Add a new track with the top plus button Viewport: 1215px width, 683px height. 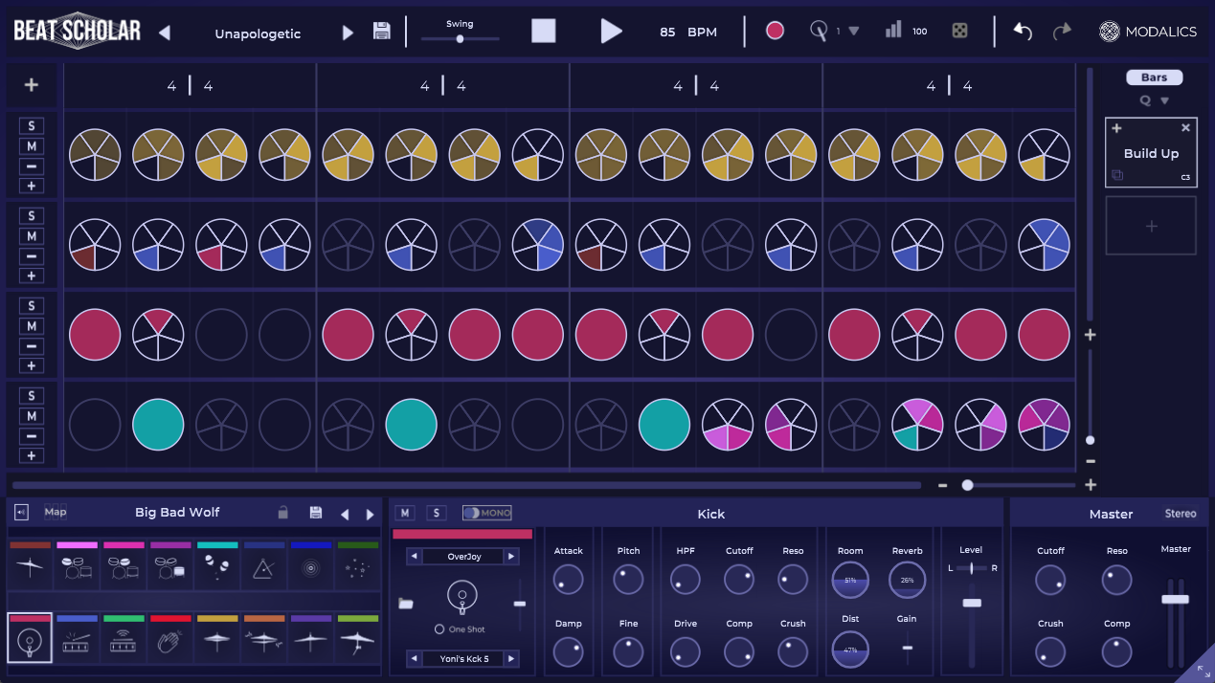32,85
